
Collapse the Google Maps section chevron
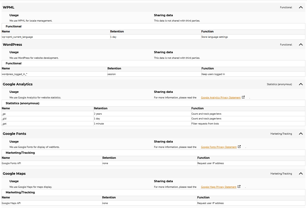coord(301,174)
